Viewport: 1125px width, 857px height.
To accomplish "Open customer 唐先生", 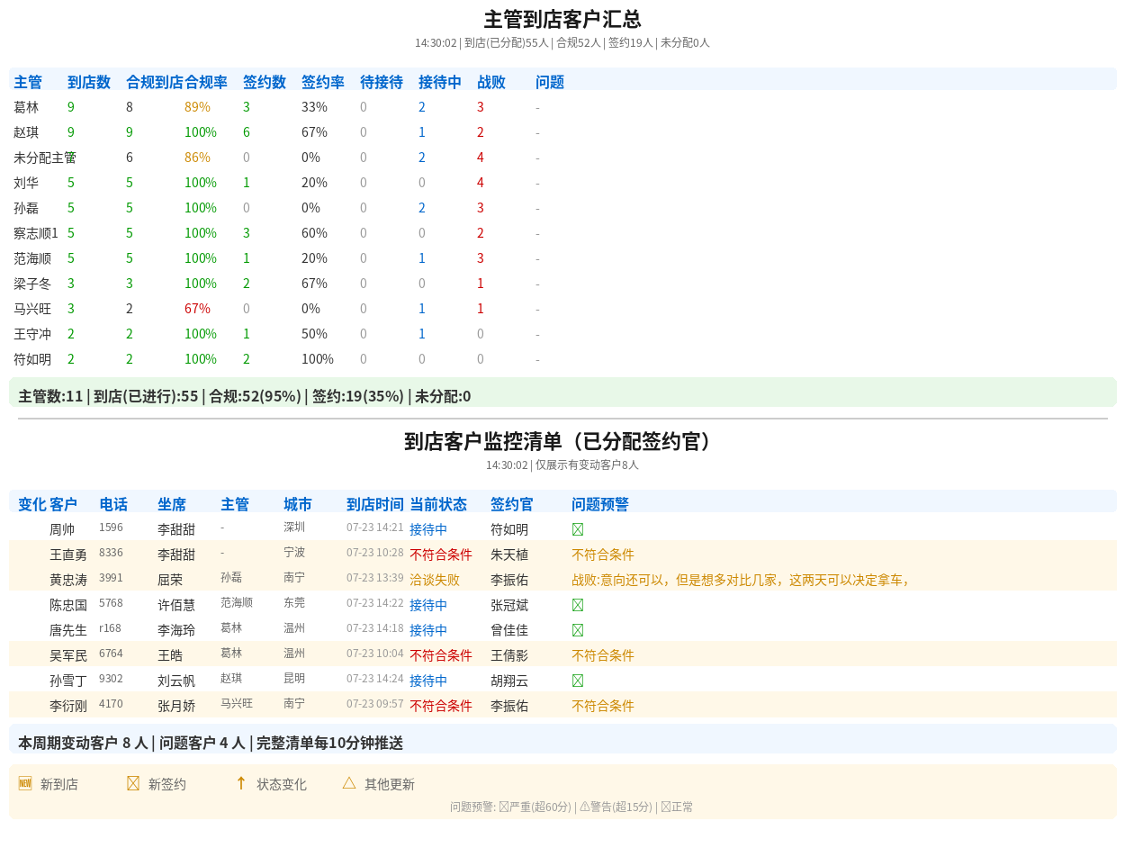I will [68, 630].
